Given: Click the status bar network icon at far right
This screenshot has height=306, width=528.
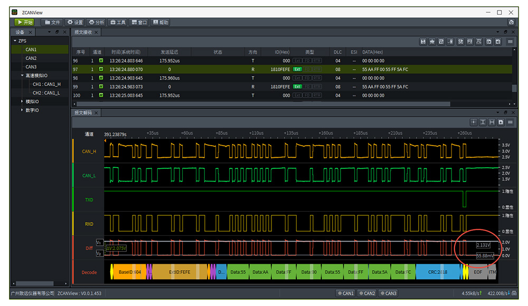Looking at the screenshot, I should [514, 293].
